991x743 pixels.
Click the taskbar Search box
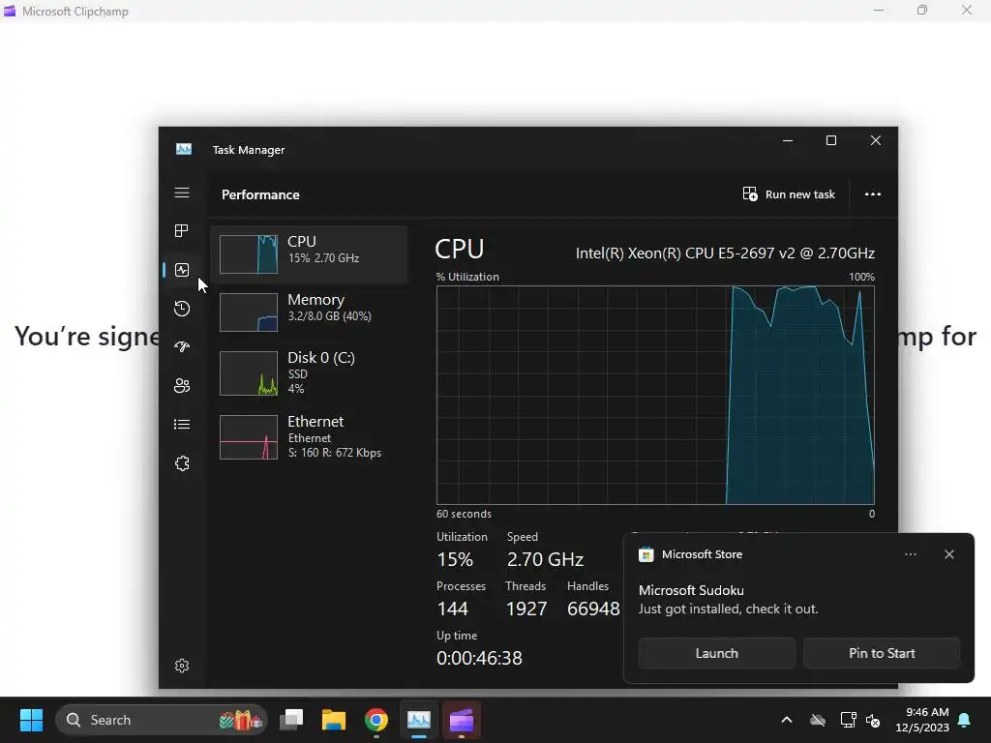pos(162,720)
